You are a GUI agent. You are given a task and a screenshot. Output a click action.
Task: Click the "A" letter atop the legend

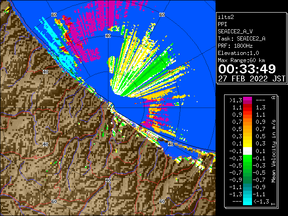tap(274, 98)
